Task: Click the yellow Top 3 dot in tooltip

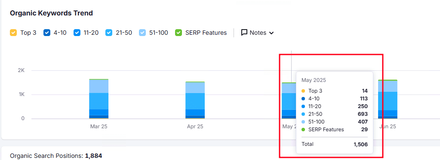Action: point(303,91)
